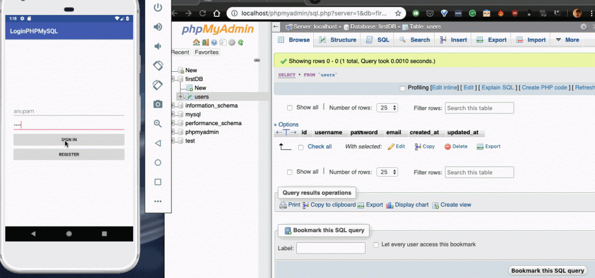Click the emulator power button icon

click(x=158, y=7)
